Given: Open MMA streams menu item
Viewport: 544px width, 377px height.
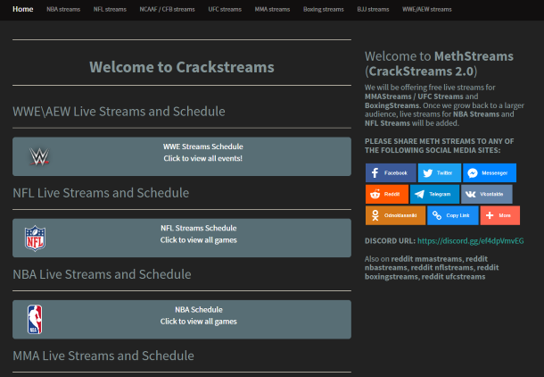Looking at the screenshot, I should click(272, 10).
